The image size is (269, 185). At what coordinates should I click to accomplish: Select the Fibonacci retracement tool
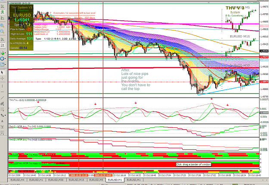(x=3, y=109)
